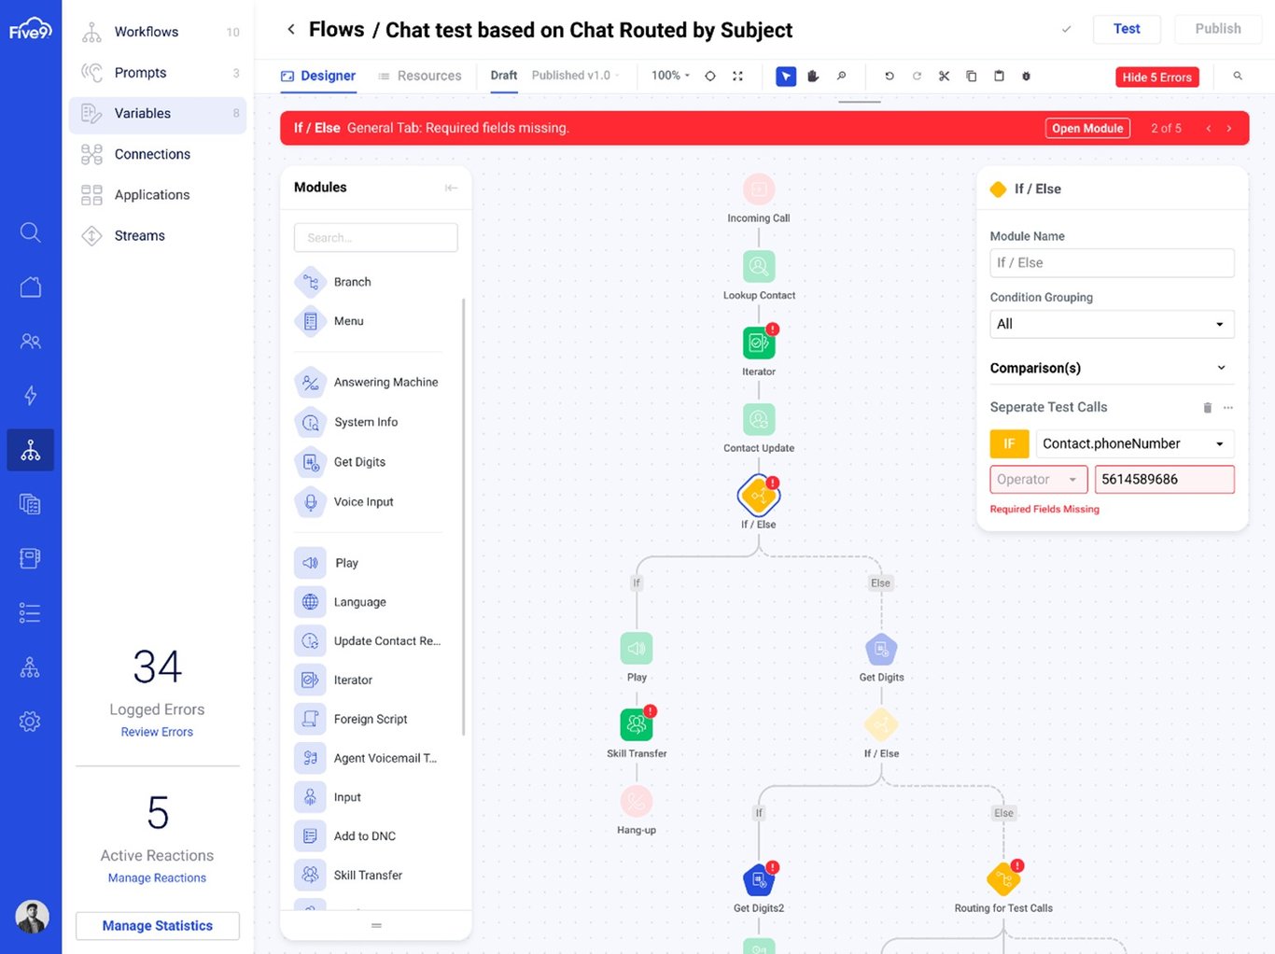
Task: Click the Incoming Call node in the canvas
Action: [759, 189]
